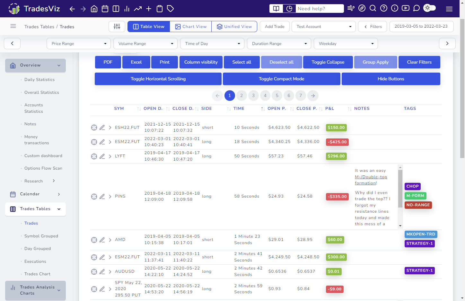Open the video tutorials icon
465x301 pixels.
coord(406,8)
